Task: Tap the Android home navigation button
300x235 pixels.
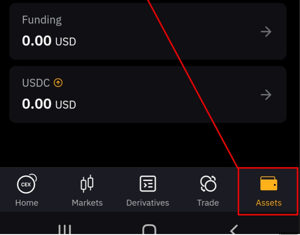Action: 149,229
